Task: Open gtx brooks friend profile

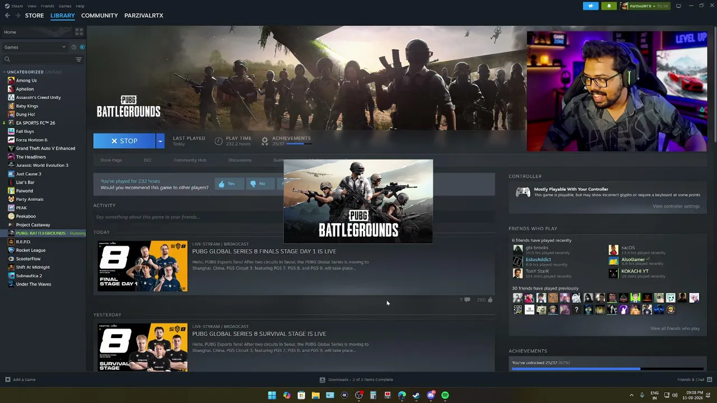Action: 537,247
